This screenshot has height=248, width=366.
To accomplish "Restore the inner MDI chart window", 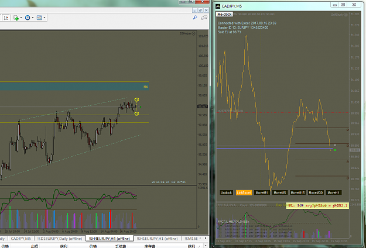I will (x=200, y=11).
